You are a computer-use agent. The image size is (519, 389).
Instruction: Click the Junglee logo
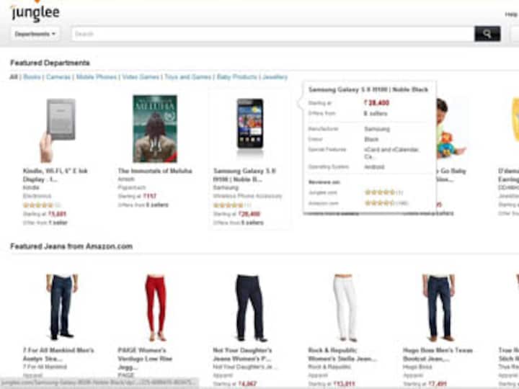pyautogui.click(x=35, y=13)
